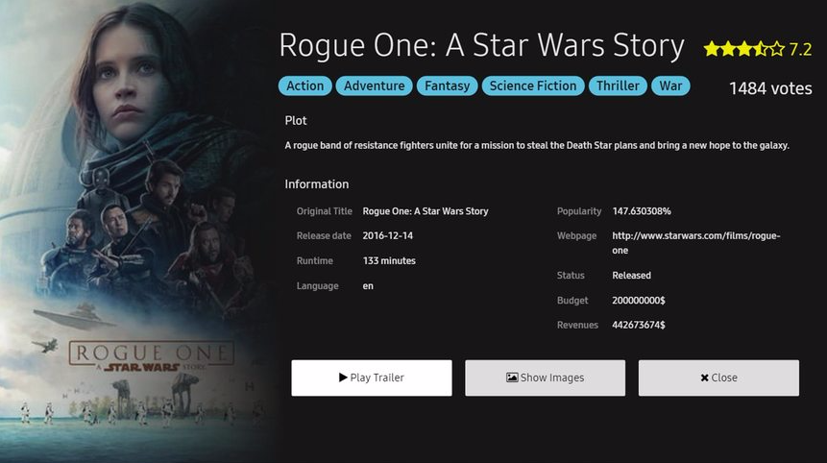827x463 pixels.
Task: Click the first rating star
Action: pyautogui.click(x=712, y=49)
